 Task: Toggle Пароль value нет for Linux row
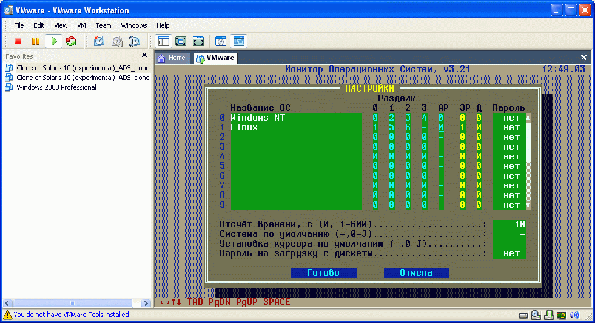pyautogui.click(x=509, y=127)
